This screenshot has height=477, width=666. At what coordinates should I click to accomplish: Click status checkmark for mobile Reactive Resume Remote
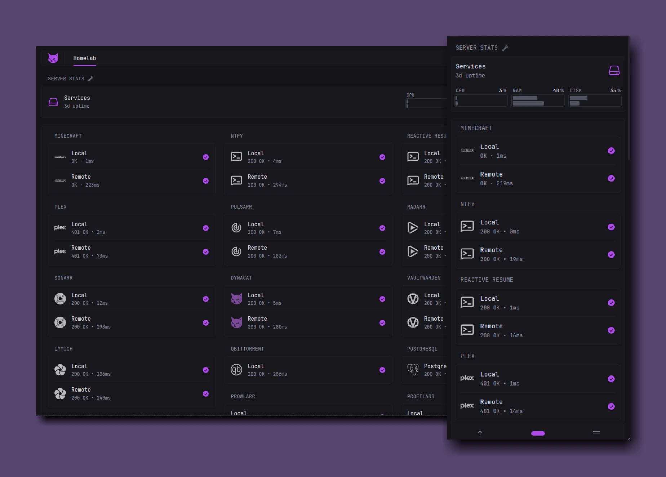(611, 330)
